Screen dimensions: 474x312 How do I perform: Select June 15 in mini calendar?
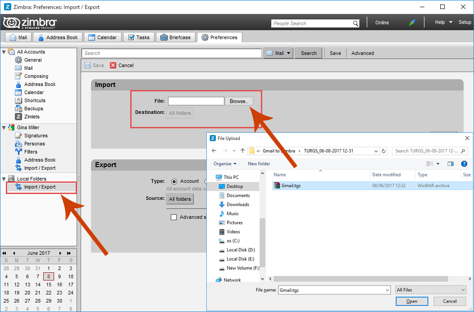[49, 285]
